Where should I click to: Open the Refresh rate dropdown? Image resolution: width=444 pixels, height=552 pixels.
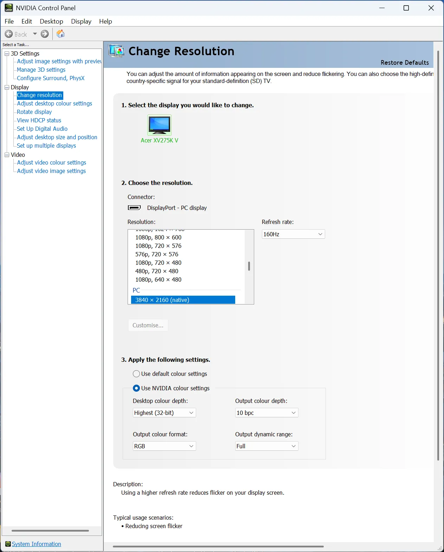click(x=293, y=234)
